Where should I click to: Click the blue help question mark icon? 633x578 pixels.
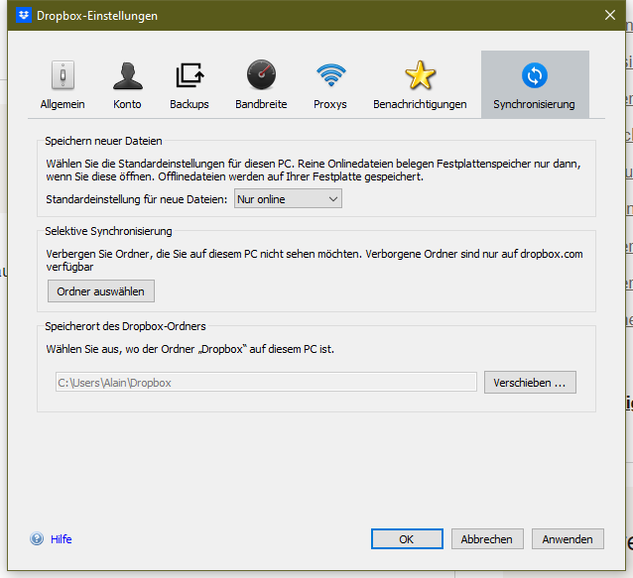click(37, 539)
